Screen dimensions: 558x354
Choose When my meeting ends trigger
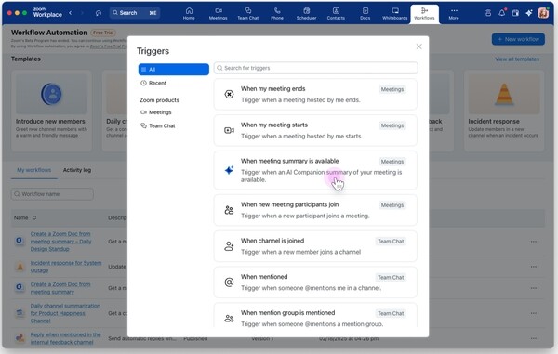[x=315, y=94]
